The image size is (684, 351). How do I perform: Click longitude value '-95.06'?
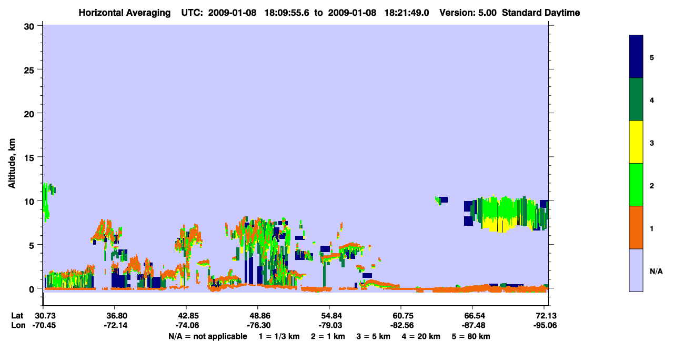click(544, 325)
